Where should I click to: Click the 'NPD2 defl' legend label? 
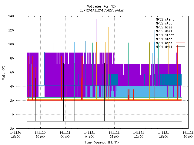164,31
